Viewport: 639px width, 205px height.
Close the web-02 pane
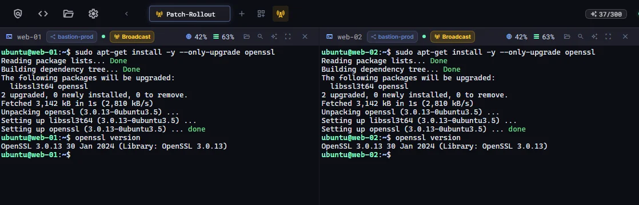625,36
